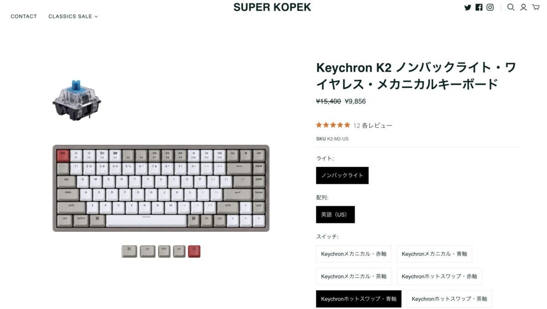Expand the Classics Sale dropdown menu
The image size is (547, 309).
coord(73,16)
